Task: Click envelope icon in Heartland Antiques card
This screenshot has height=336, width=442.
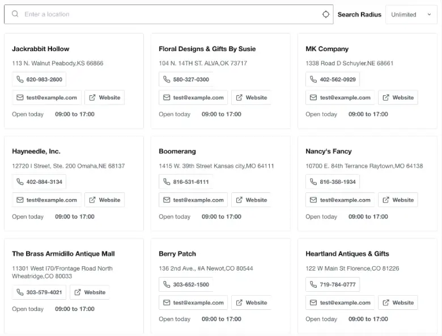Action: coord(313,303)
